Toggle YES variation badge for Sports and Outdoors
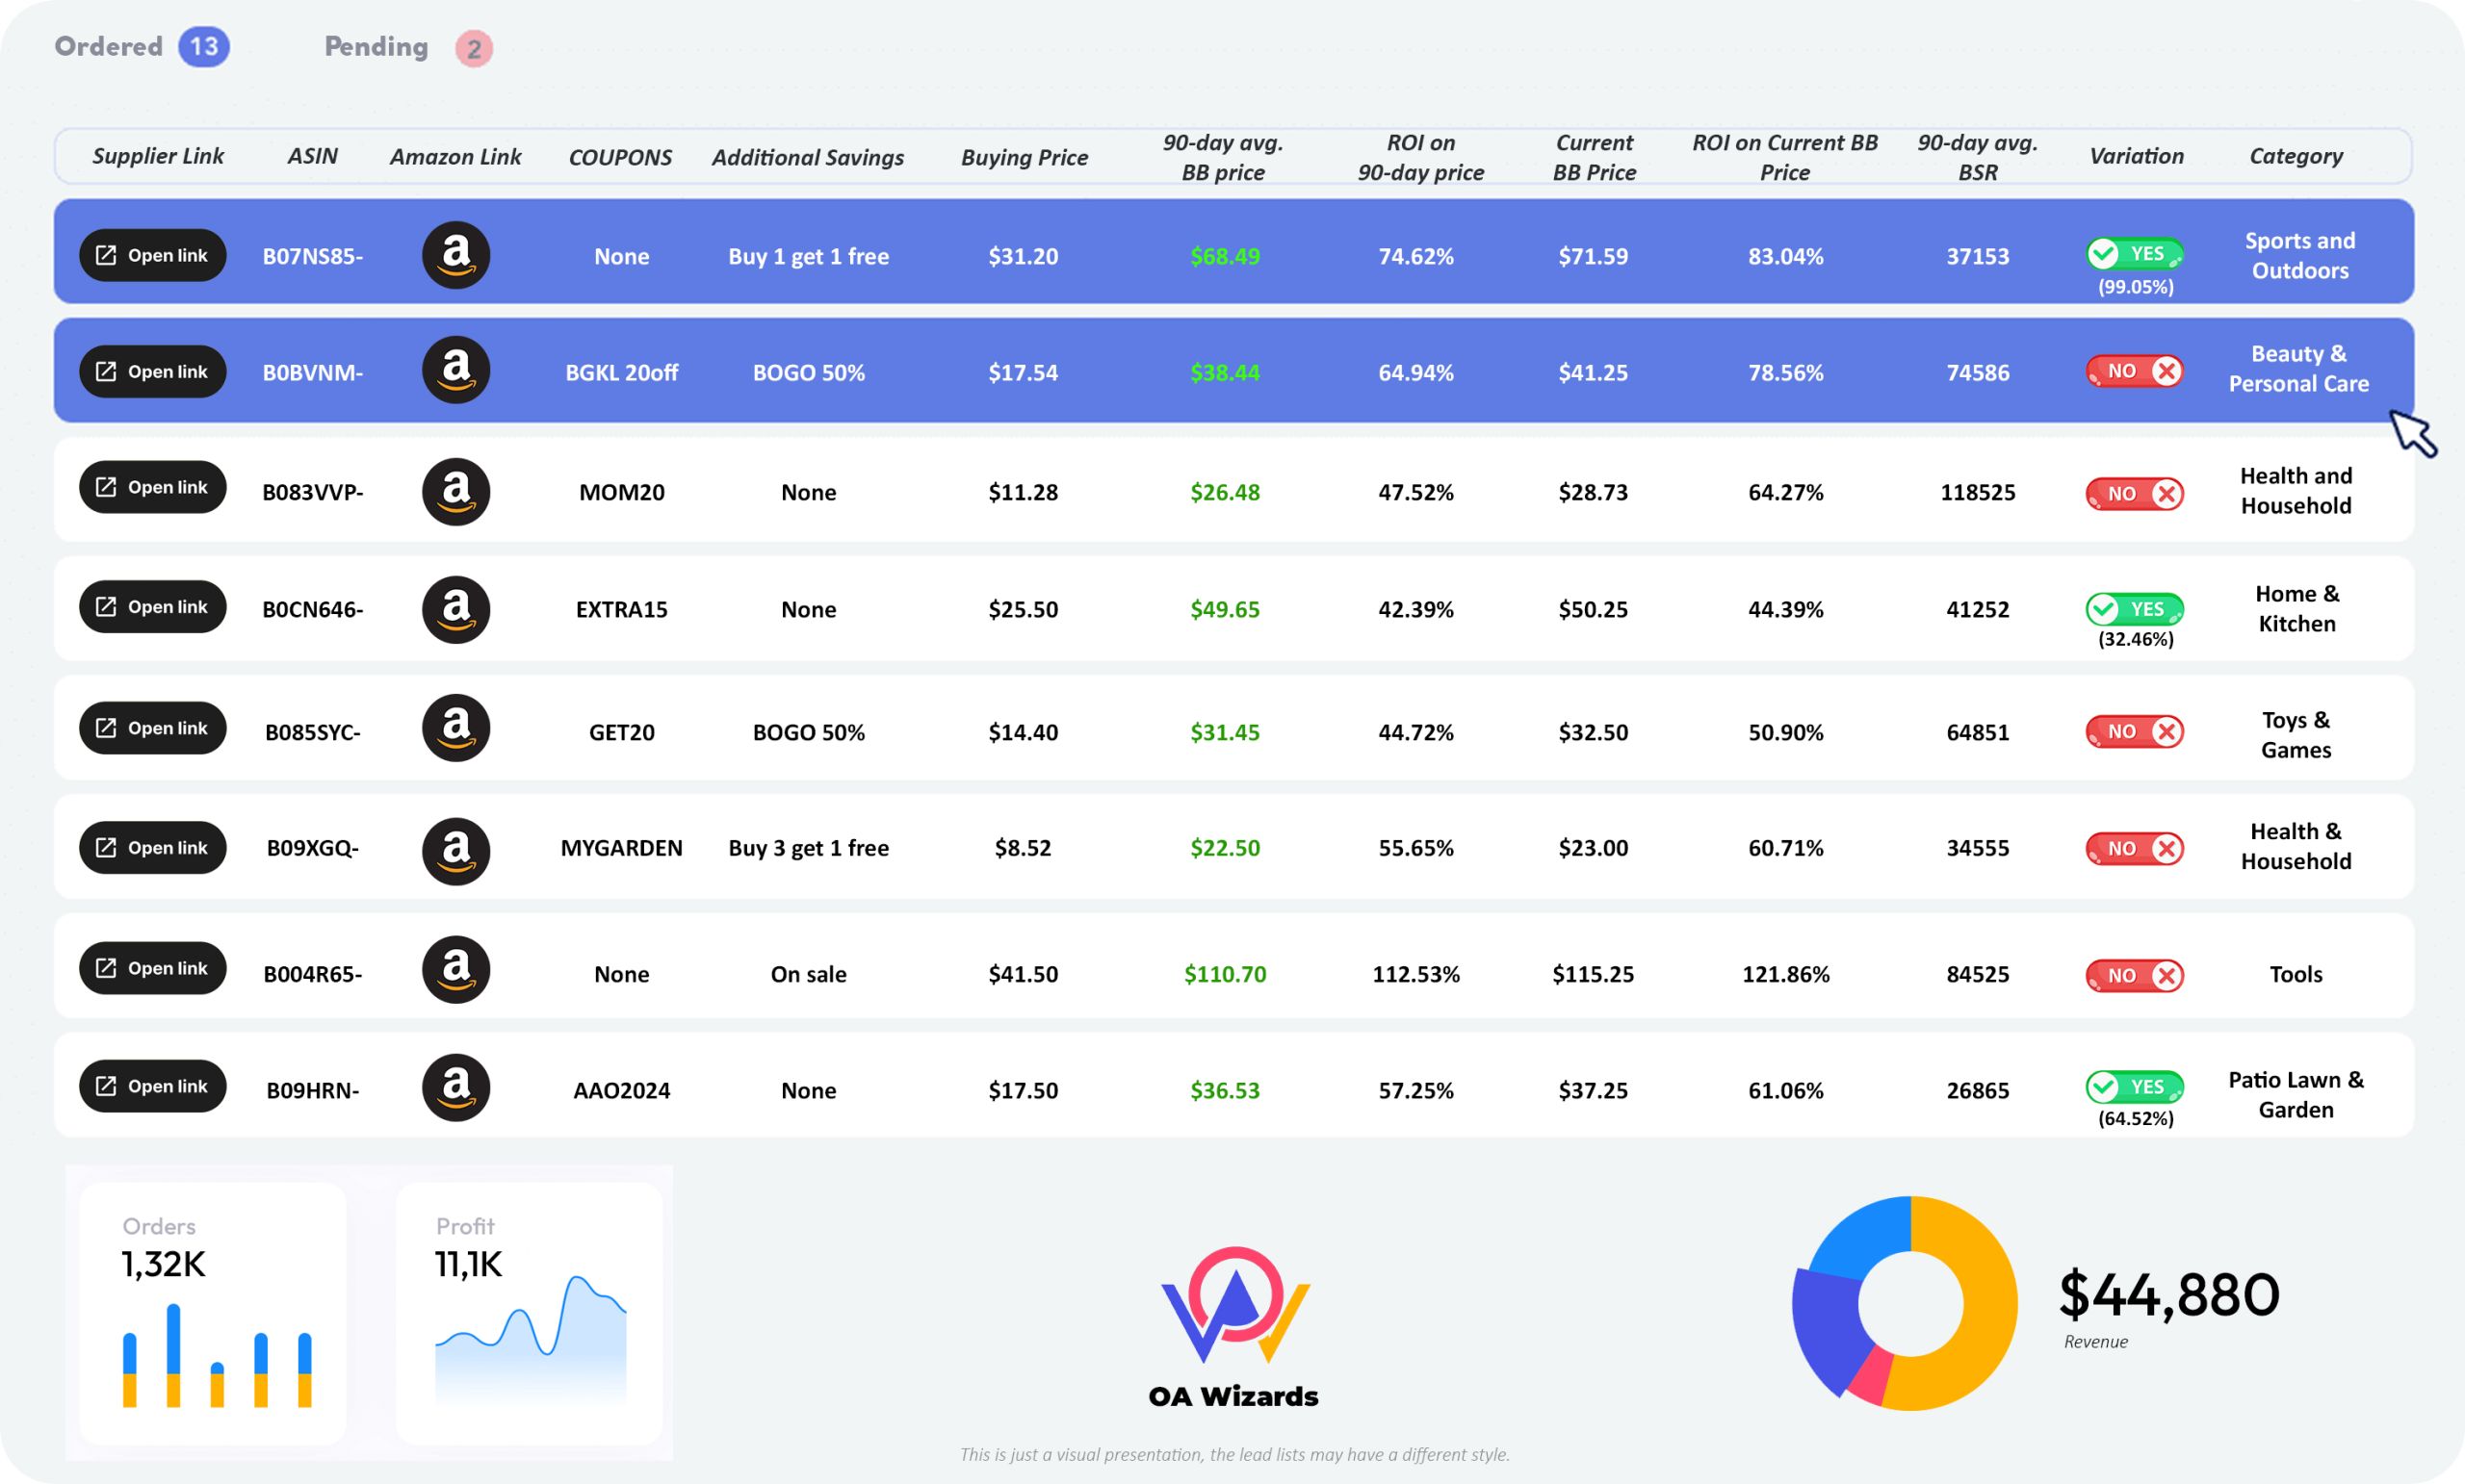Image resolution: width=2465 pixels, height=1484 pixels. pyautogui.click(x=2134, y=254)
